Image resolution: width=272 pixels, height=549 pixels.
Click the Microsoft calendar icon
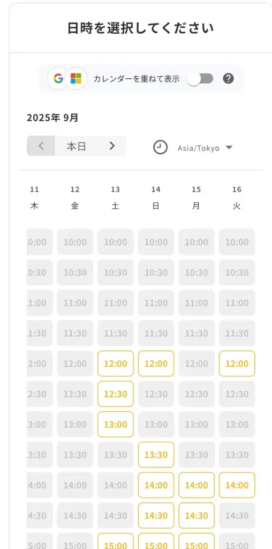[76, 78]
